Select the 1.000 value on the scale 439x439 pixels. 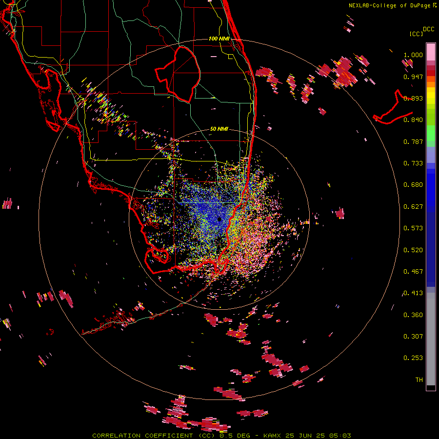click(x=413, y=55)
